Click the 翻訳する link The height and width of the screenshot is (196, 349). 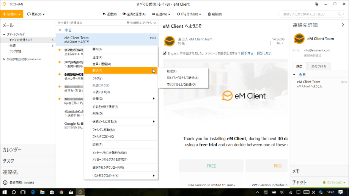[x=247, y=53]
